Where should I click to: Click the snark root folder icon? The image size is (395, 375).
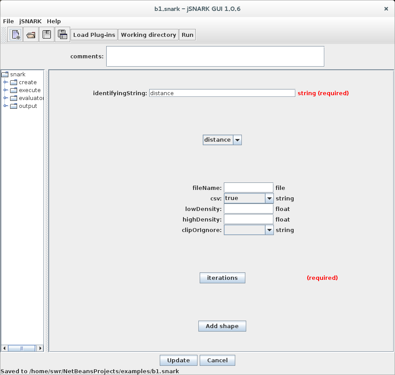tap(5, 75)
